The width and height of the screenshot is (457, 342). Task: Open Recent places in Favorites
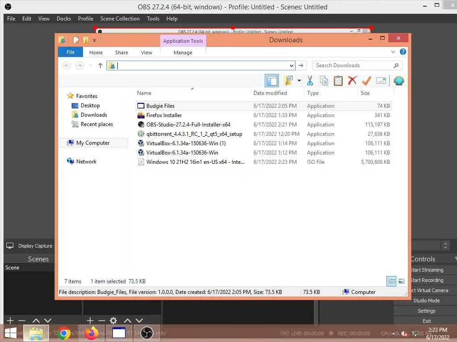coord(96,124)
